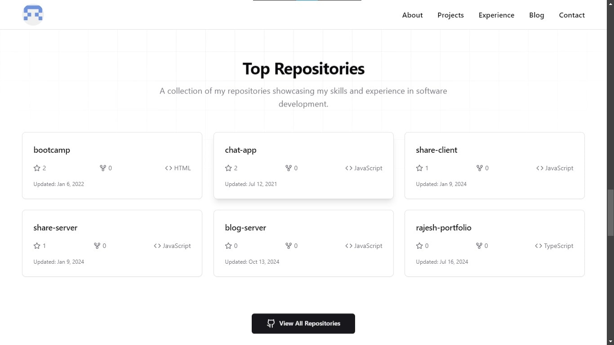
Task: Click 'Updated: Oct 13, 2024' text
Action: 252,262
